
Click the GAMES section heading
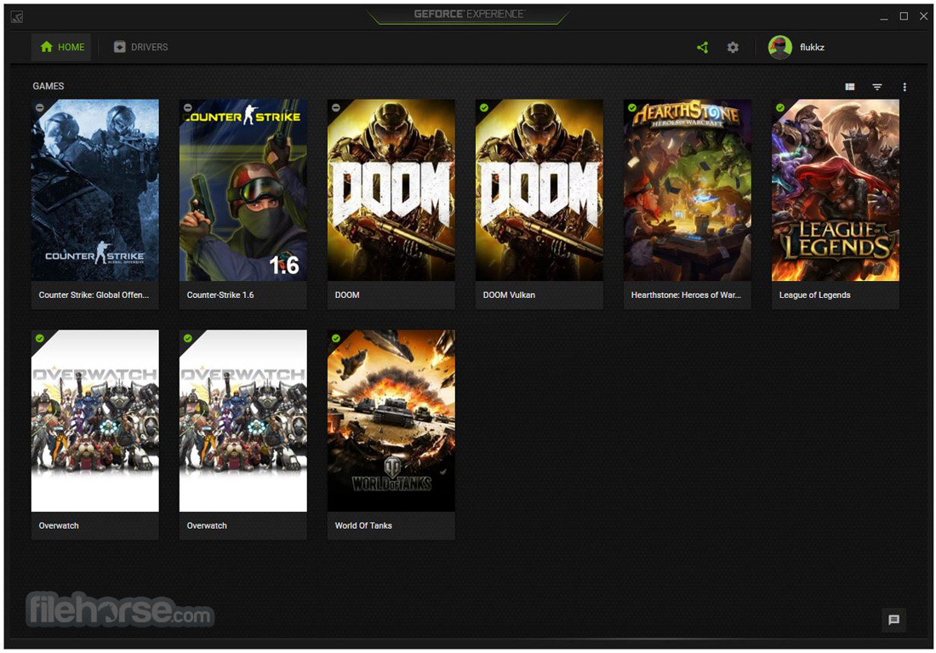49,86
